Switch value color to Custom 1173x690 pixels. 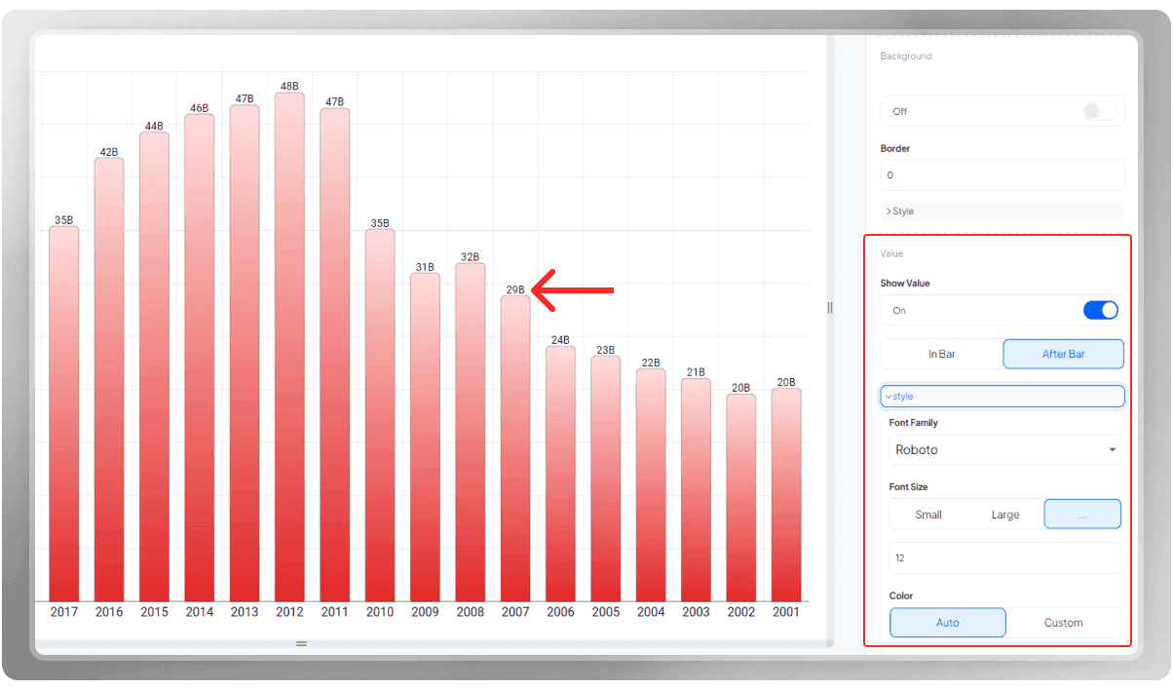point(1064,623)
